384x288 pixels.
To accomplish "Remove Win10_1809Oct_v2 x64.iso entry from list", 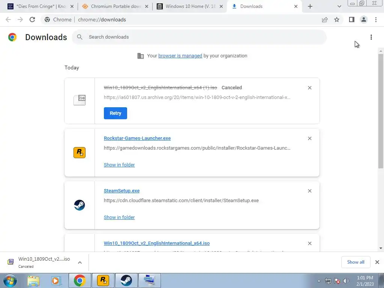I will (309, 243).
